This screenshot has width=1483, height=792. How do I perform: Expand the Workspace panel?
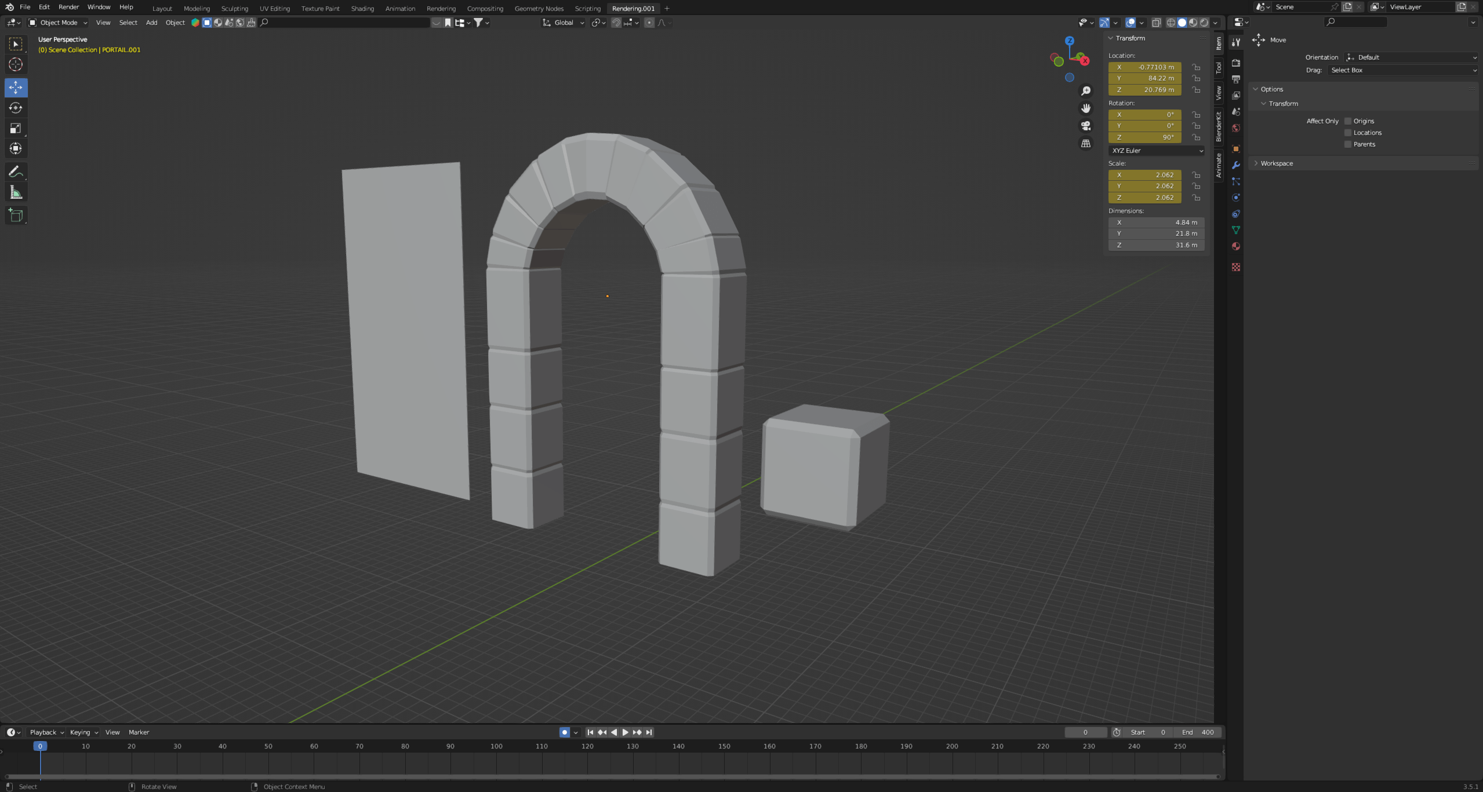[1276, 163]
